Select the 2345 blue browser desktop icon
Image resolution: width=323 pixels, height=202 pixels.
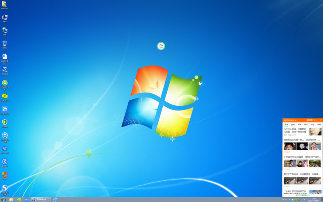tap(5, 138)
